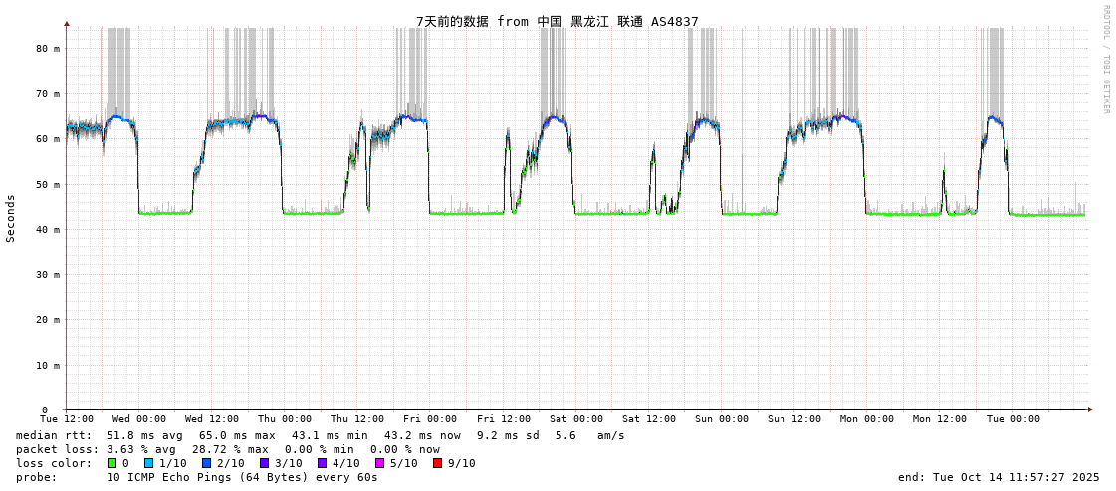Image resolution: width=1116 pixels, height=491 pixels.
Task: Click the blue 2/10 loss color swatch
Action: point(206,463)
